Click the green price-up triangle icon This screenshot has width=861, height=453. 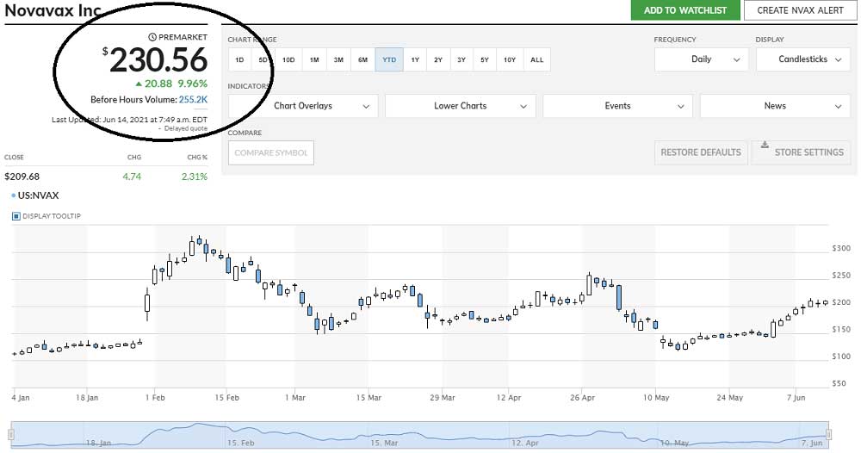click(139, 84)
